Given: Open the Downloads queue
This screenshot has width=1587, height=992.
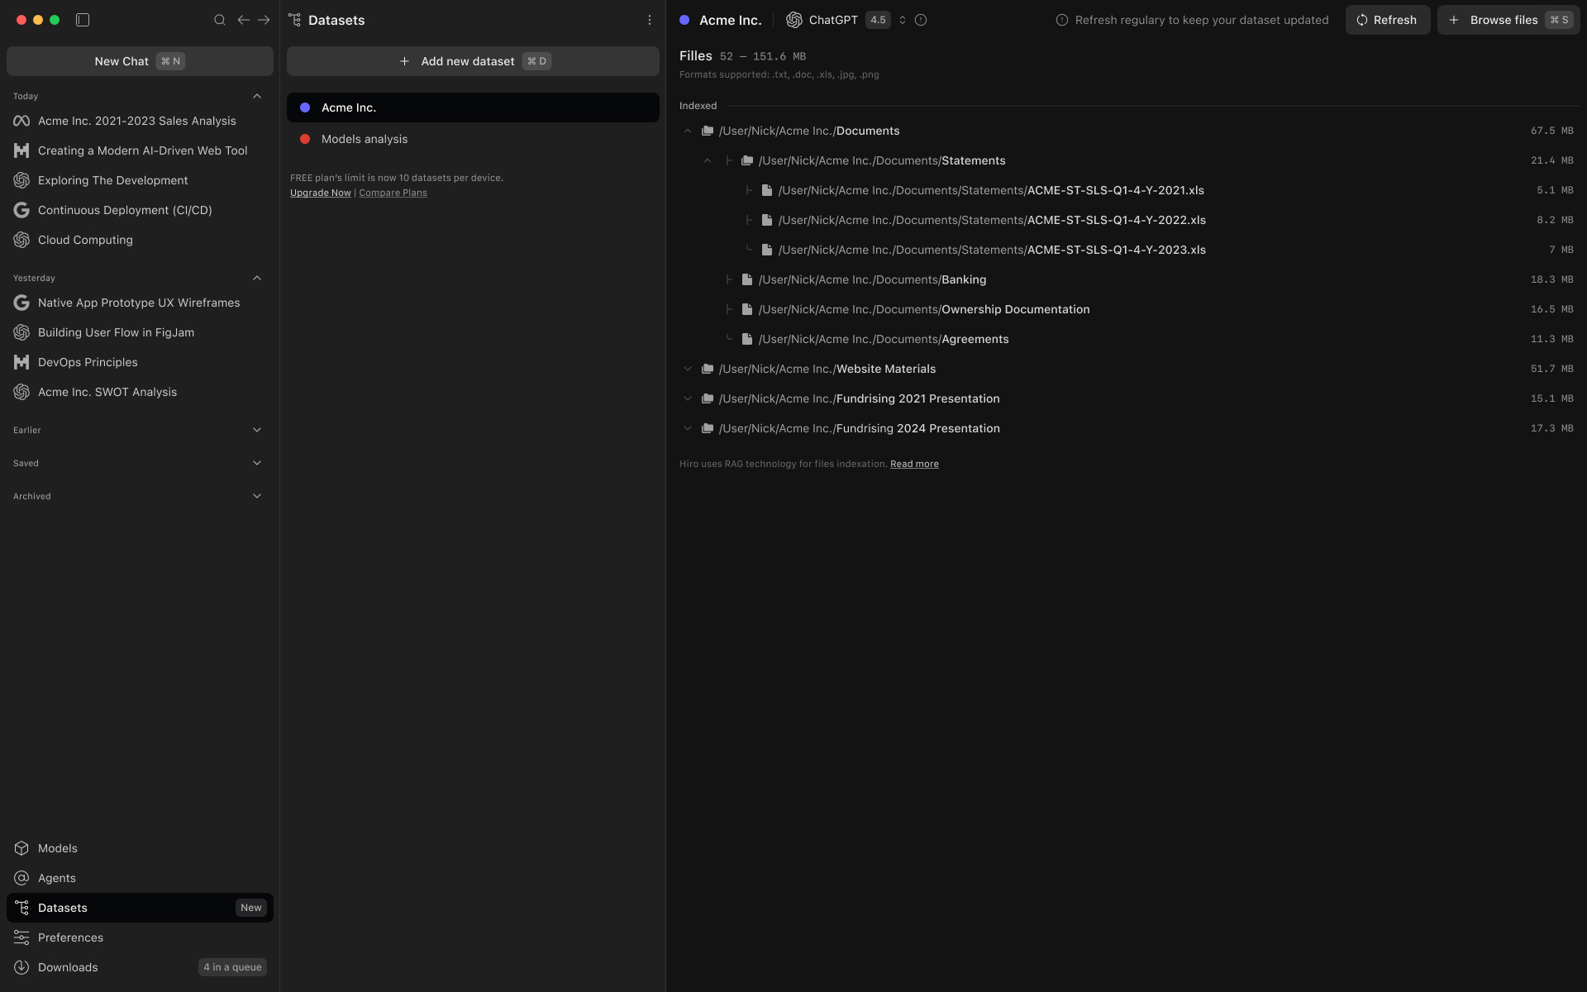Looking at the screenshot, I should 66,967.
